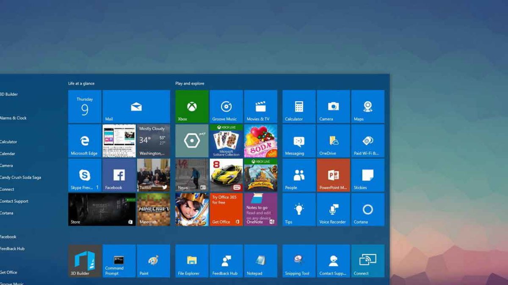Click the Get Office tile

pyautogui.click(x=226, y=209)
